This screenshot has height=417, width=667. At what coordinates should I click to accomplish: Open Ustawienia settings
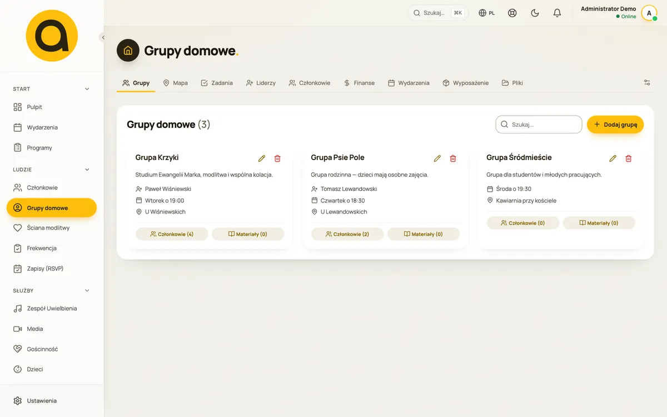click(x=52, y=401)
